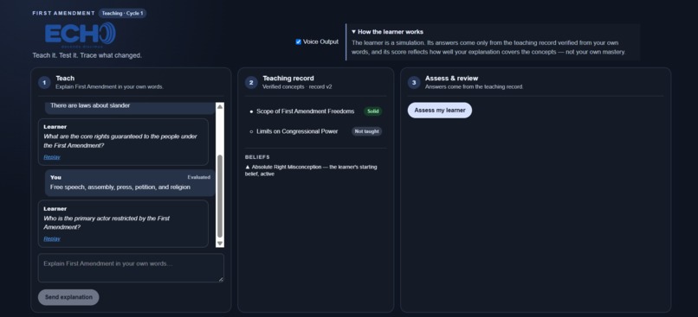Click the FIRST AMENDMENT heading
Viewport: 698px width, 317px height.
tap(64, 13)
